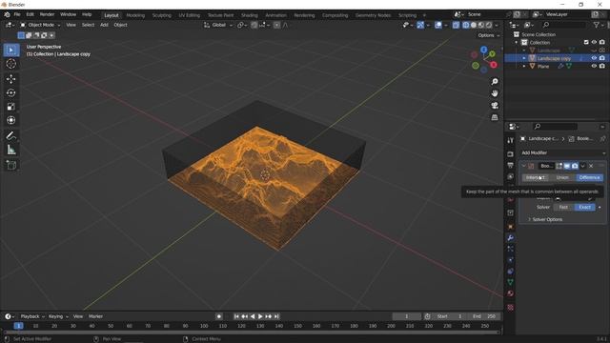Open the Object Data properties tab
The image size is (610, 343).
(511, 282)
